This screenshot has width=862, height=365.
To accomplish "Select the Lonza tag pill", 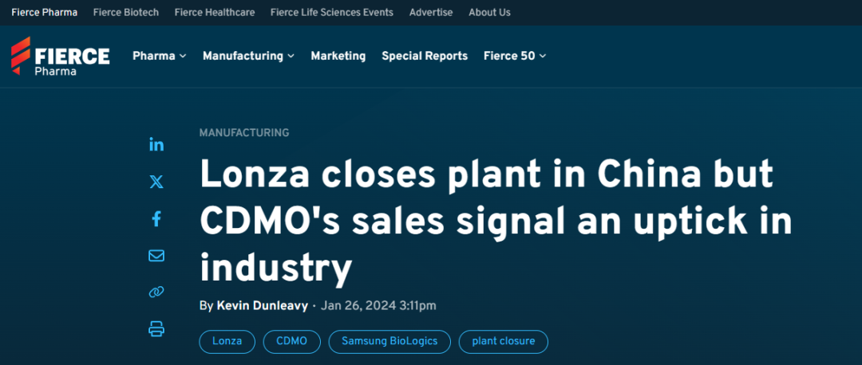I will (x=227, y=341).
